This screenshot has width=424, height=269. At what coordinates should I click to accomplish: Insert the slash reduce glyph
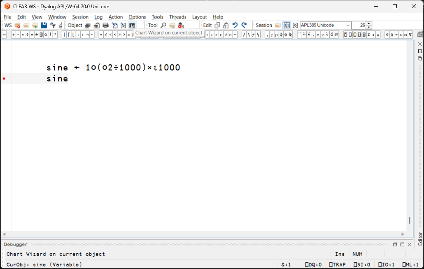click(244, 35)
